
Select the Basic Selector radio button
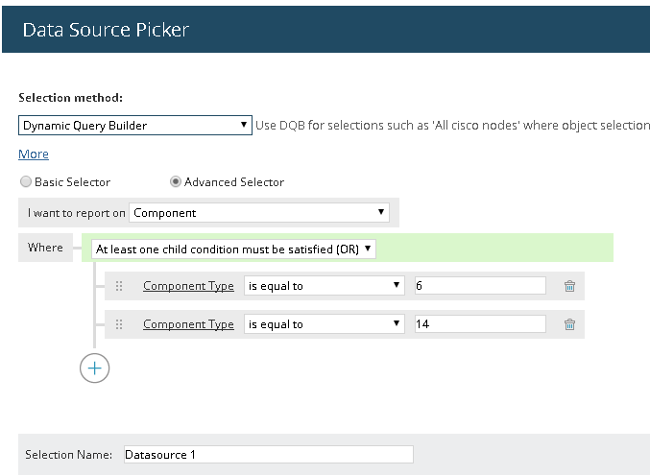pos(26,181)
